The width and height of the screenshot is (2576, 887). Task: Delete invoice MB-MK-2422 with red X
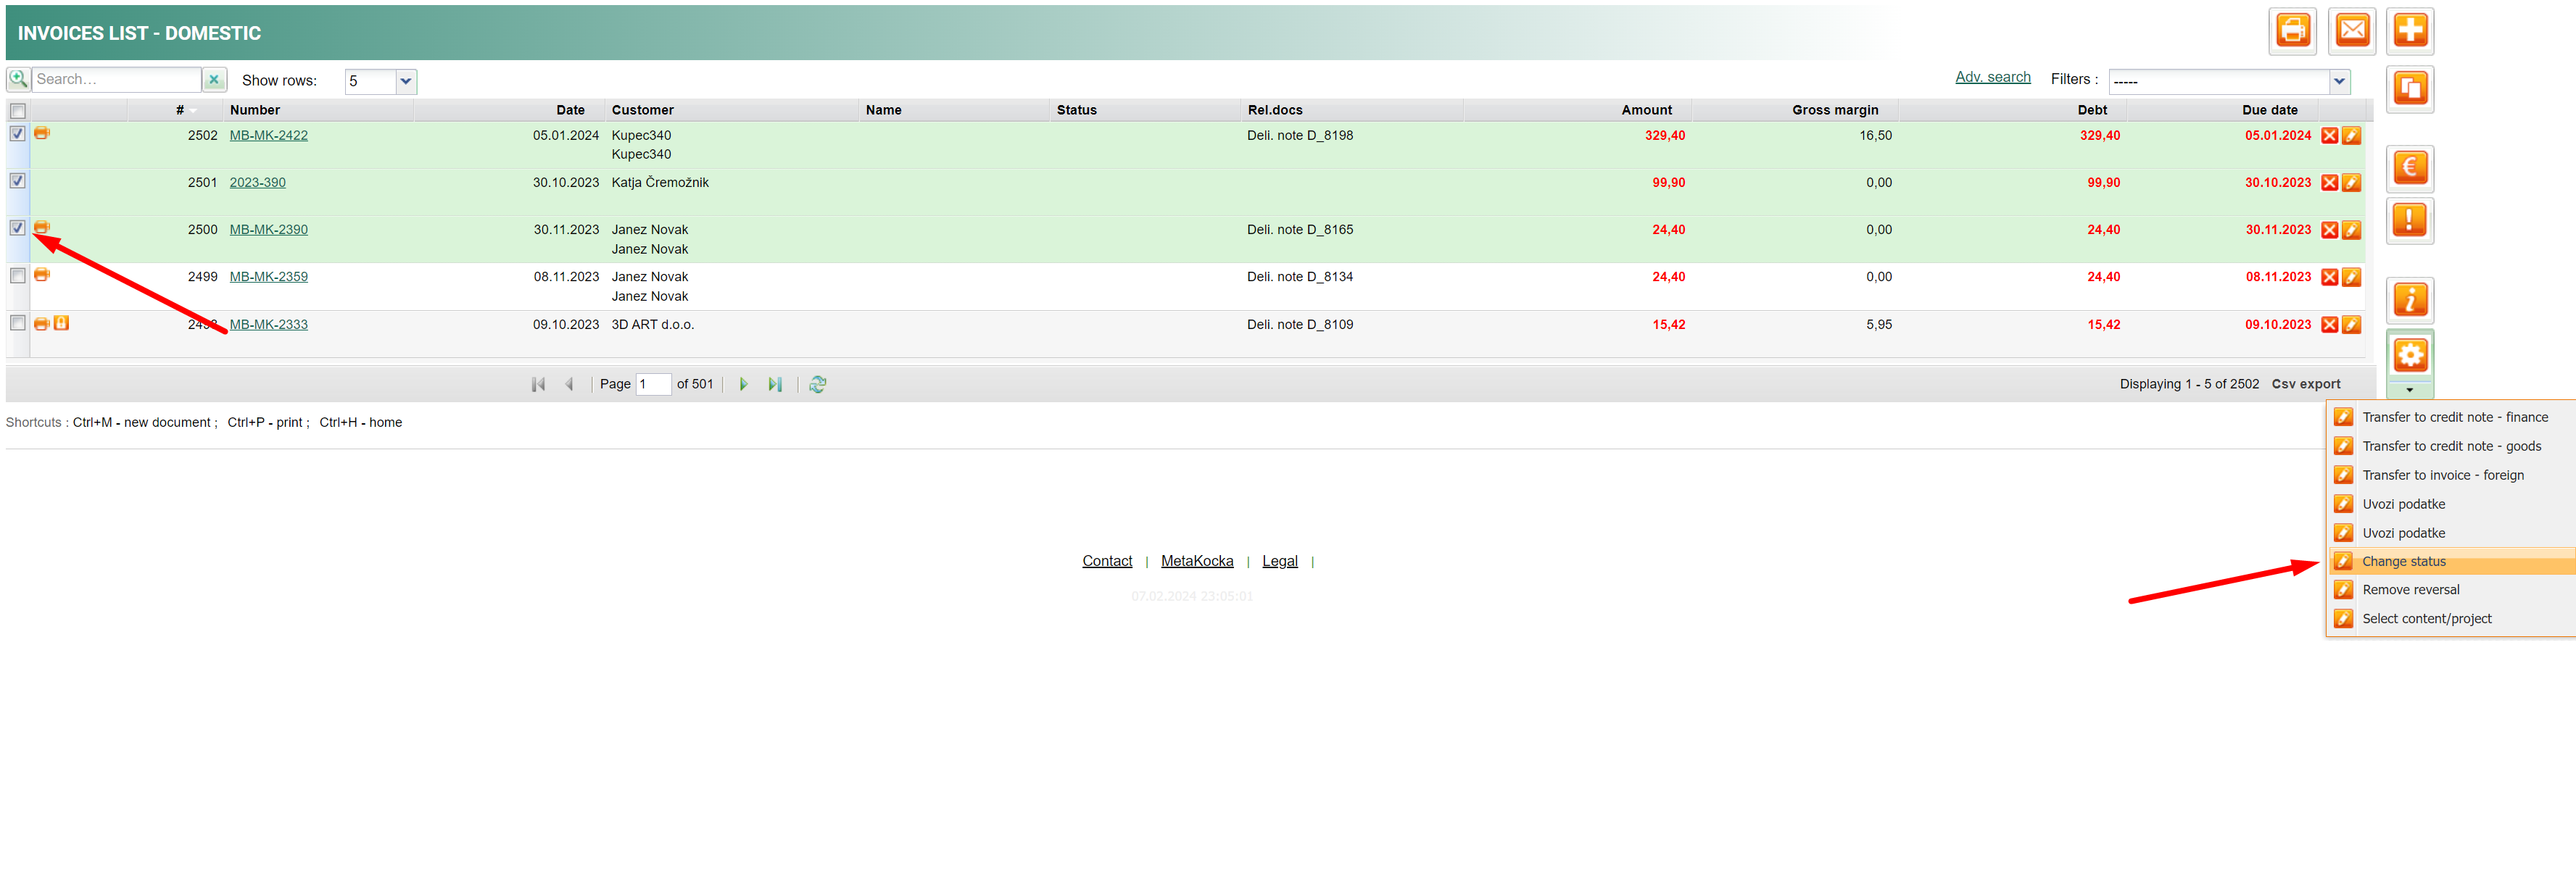click(2329, 136)
